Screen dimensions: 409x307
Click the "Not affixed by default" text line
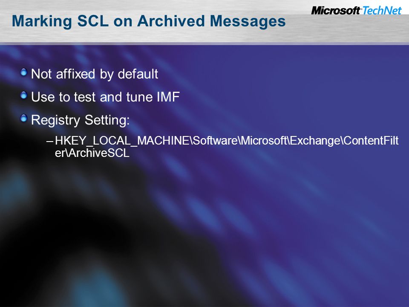[95, 74]
